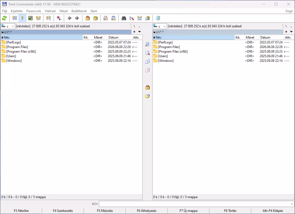Click the copy names clipboard icon
Image resolution: width=295 pixels, height=214 pixels.
coord(147,18)
